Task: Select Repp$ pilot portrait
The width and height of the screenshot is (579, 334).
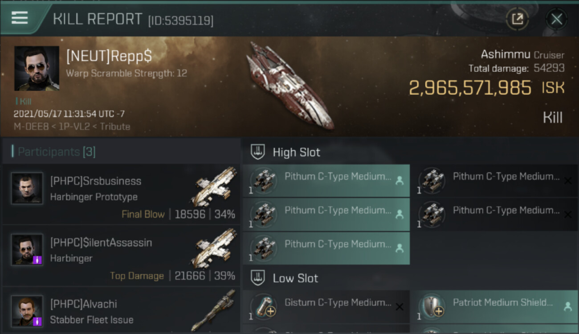Action: click(37, 68)
